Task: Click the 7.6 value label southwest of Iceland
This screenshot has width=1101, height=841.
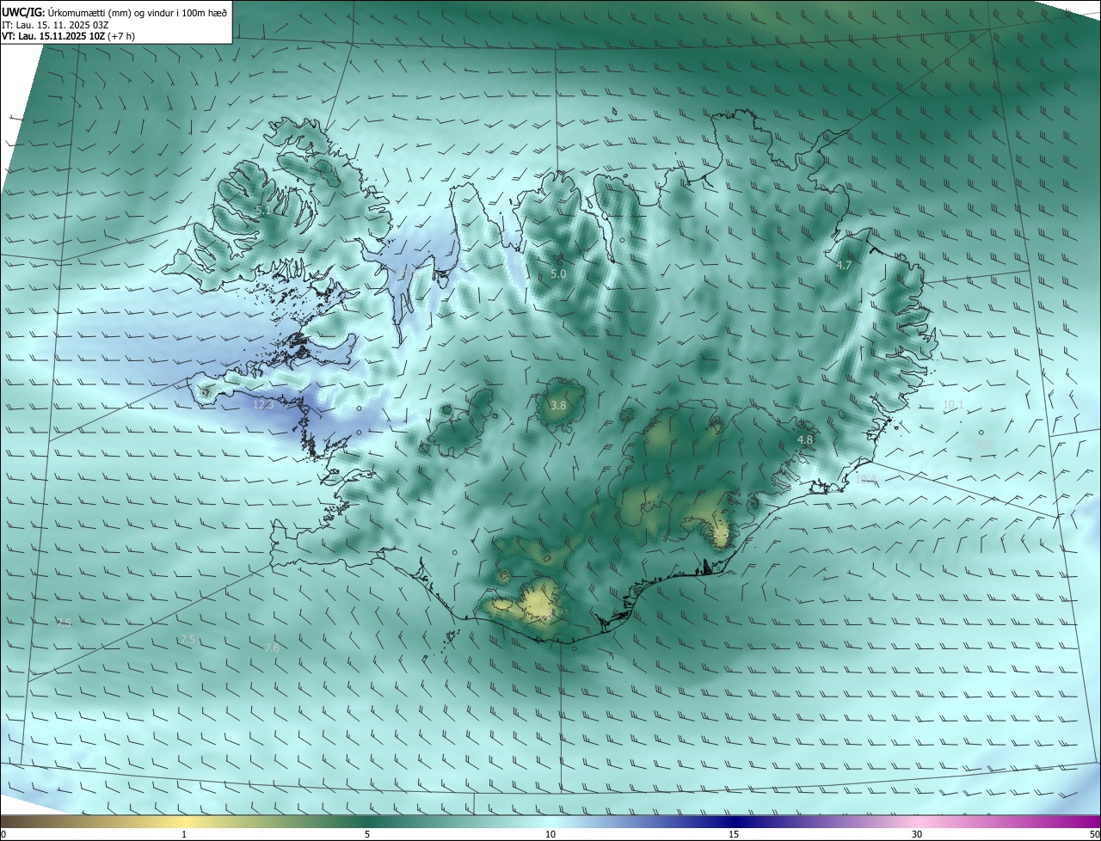Action: tap(272, 648)
